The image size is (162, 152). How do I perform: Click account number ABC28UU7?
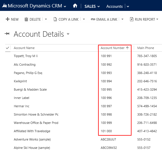(x=108, y=139)
